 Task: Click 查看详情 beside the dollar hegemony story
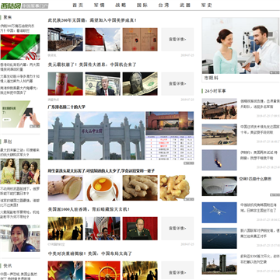click(x=177, y=84)
